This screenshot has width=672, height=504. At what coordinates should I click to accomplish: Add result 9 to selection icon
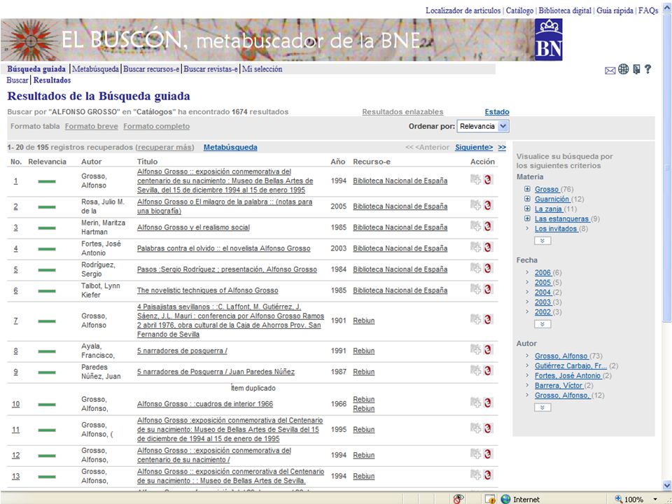pyautogui.click(x=475, y=371)
